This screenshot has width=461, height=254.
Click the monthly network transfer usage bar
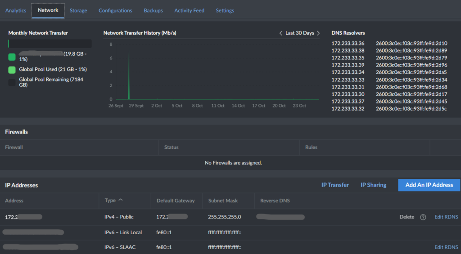pyautogui.click(x=50, y=44)
